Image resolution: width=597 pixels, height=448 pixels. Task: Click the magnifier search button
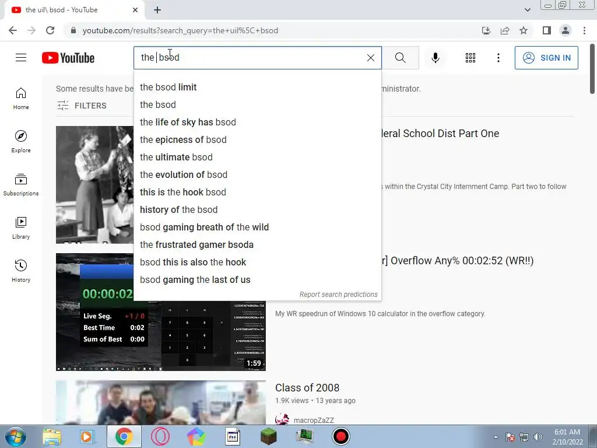click(x=400, y=58)
